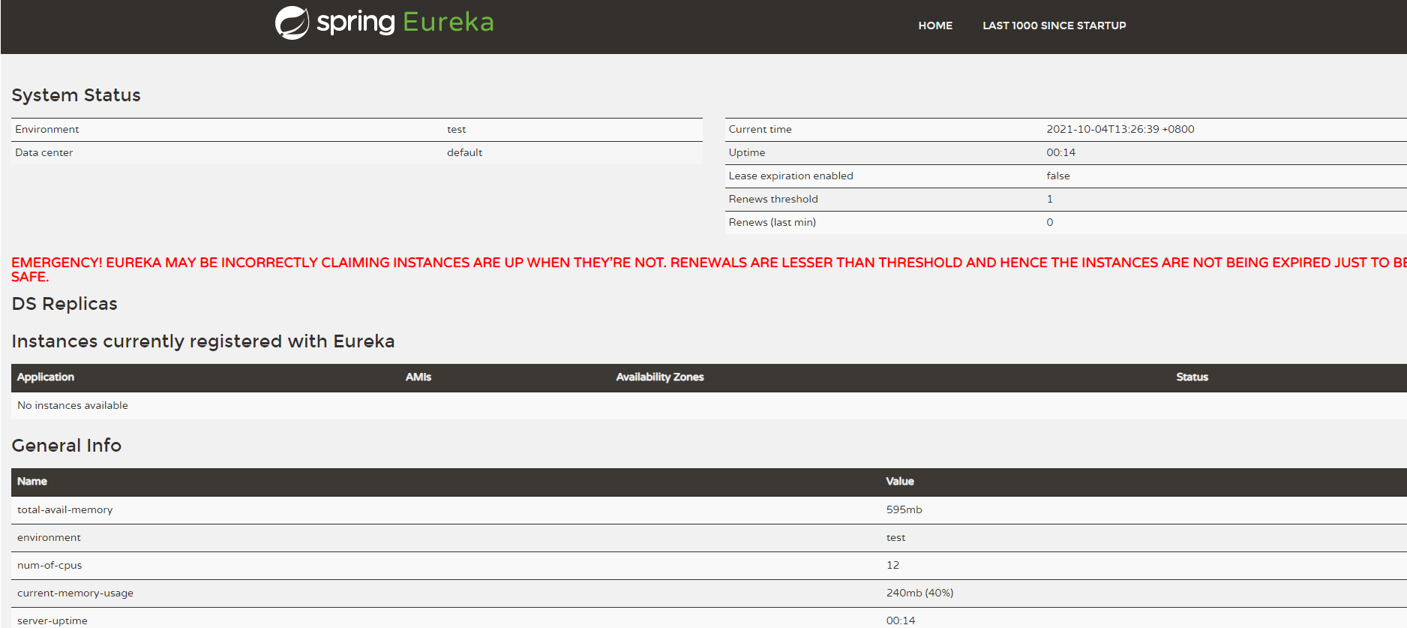Viewport: 1407px width, 628px height.
Task: Select the total-avail-memory row name
Action: point(65,509)
